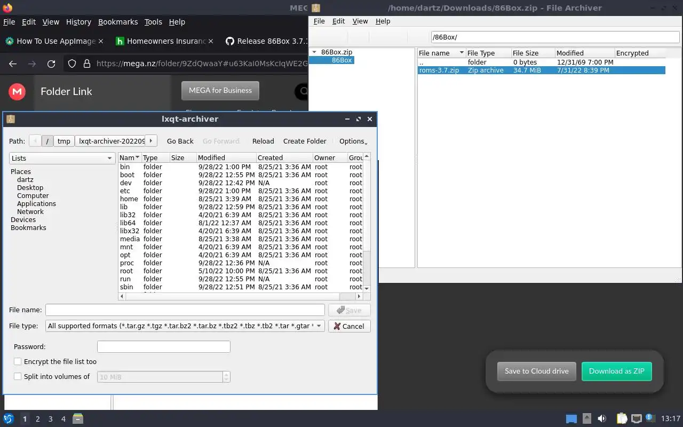Open the network tray icon
This screenshot has width=683, height=427.
click(x=636, y=419)
